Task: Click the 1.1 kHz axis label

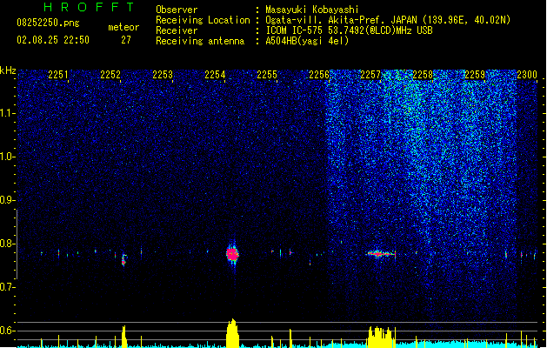Action: (7, 113)
